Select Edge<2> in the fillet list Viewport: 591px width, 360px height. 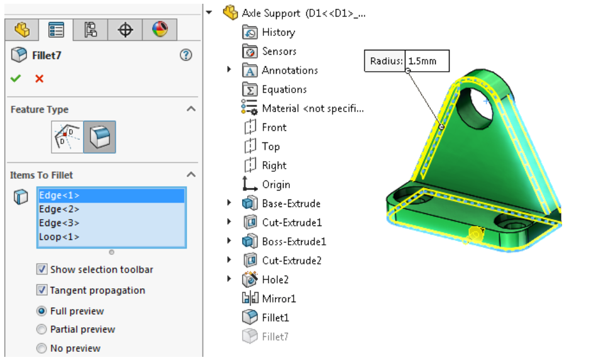pos(59,209)
